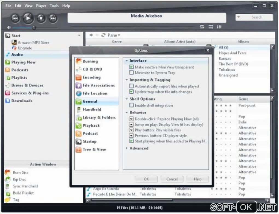This screenshot has width=279, height=214.
Task: Toggle the repeat mode icon
Action: (202, 27)
